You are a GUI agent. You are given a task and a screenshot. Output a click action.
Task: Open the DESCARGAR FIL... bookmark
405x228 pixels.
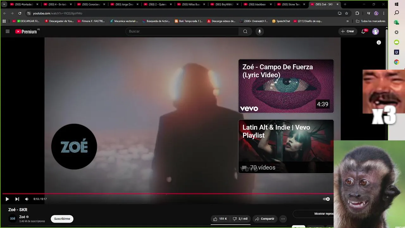point(26,21)
